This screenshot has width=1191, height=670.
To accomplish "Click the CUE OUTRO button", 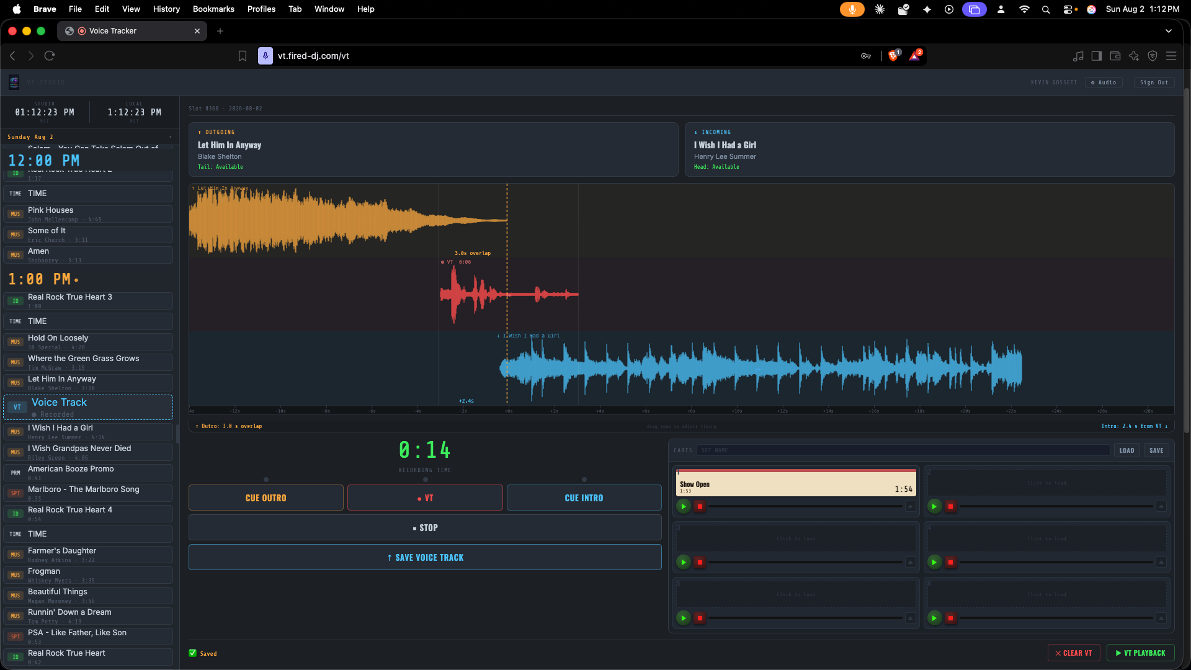I will (266, 498).
